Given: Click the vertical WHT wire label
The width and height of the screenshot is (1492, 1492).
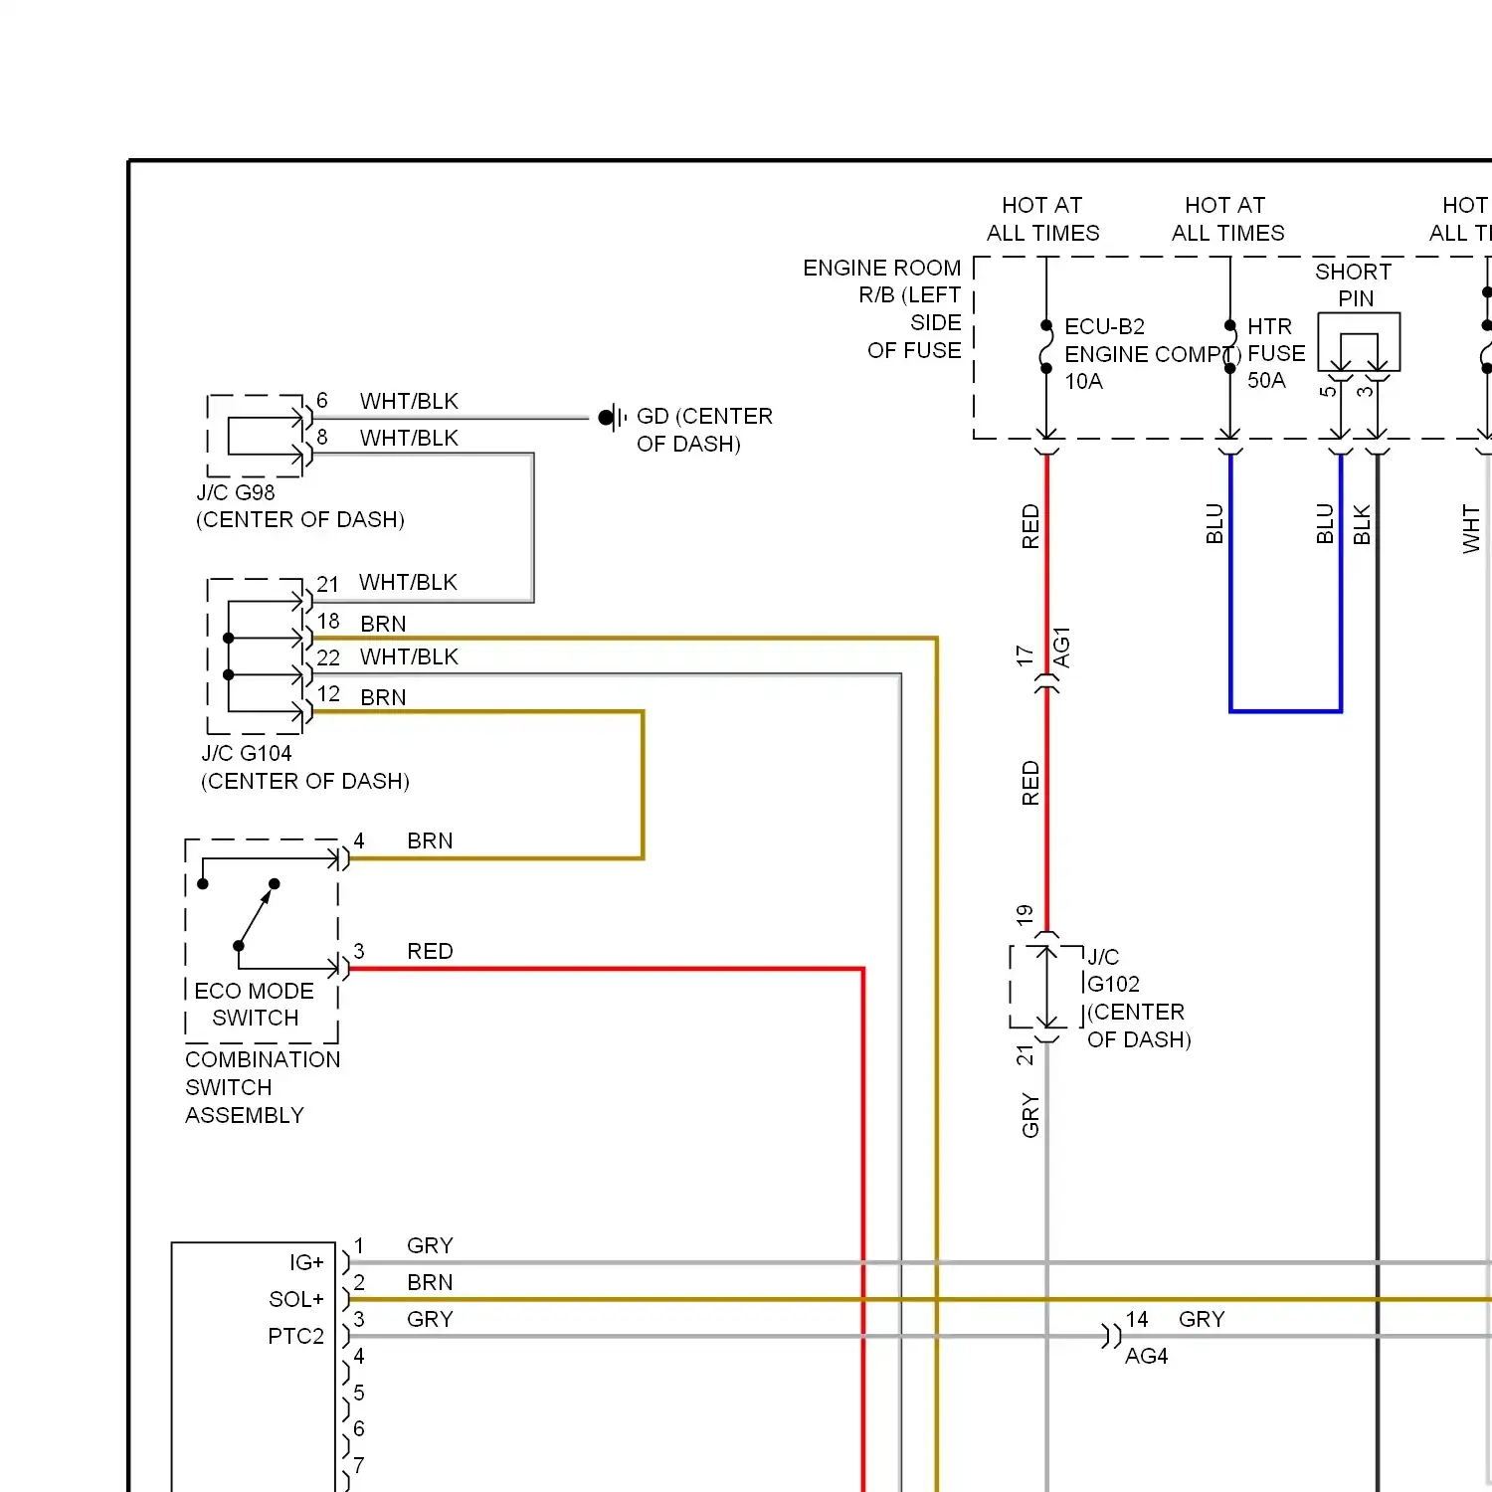Looking at the screenshot, I should pyautogui.click(x=1471, y=529).
